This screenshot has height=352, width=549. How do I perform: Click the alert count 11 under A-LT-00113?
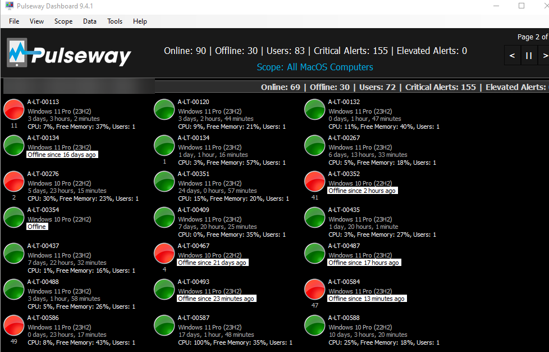pyautogui.click(x=14, y=125)
